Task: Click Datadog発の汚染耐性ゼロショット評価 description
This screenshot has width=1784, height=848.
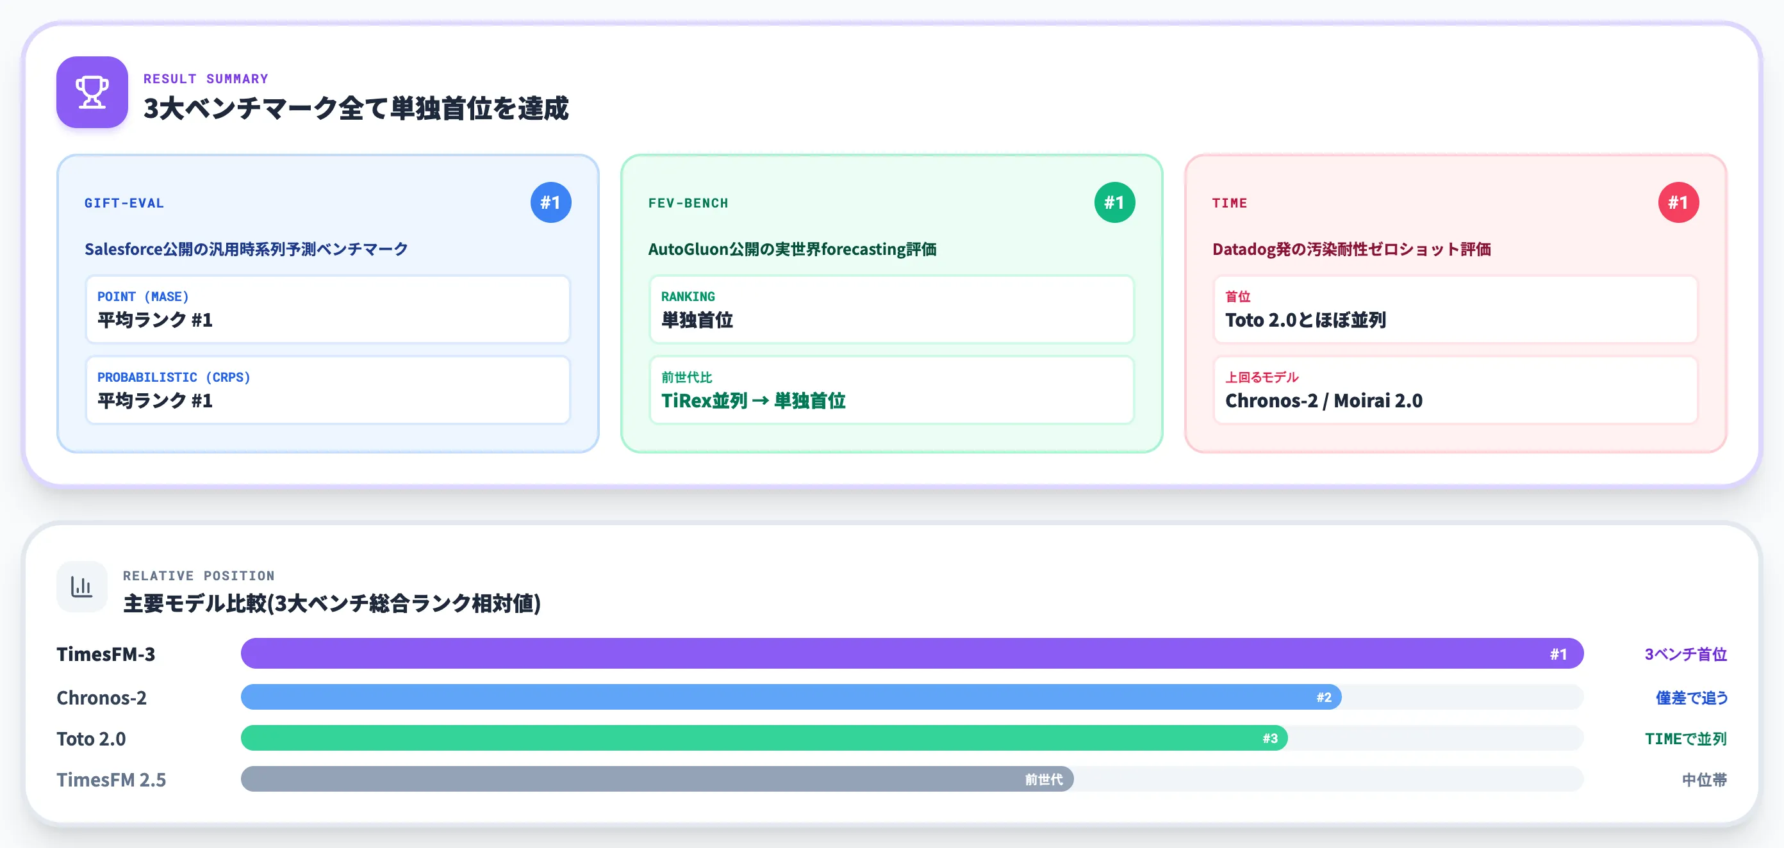Action: [x=1351, y=249]
